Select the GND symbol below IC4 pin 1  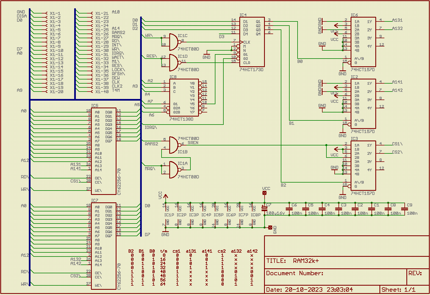tap(206, 54)
